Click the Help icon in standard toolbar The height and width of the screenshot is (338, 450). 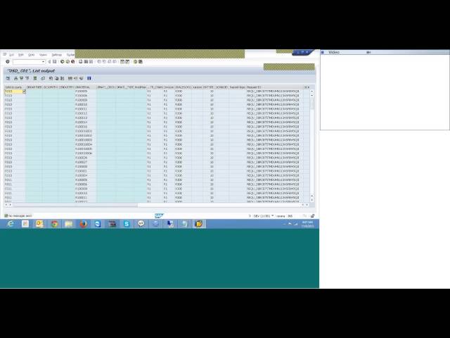136,61
